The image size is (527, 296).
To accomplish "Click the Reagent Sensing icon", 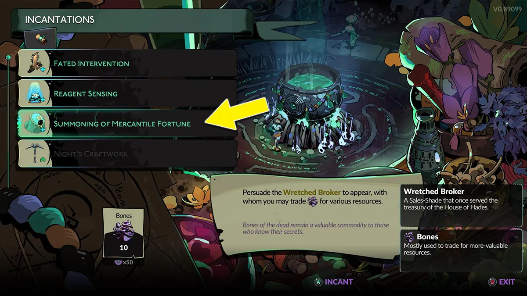I will point(33,94).
